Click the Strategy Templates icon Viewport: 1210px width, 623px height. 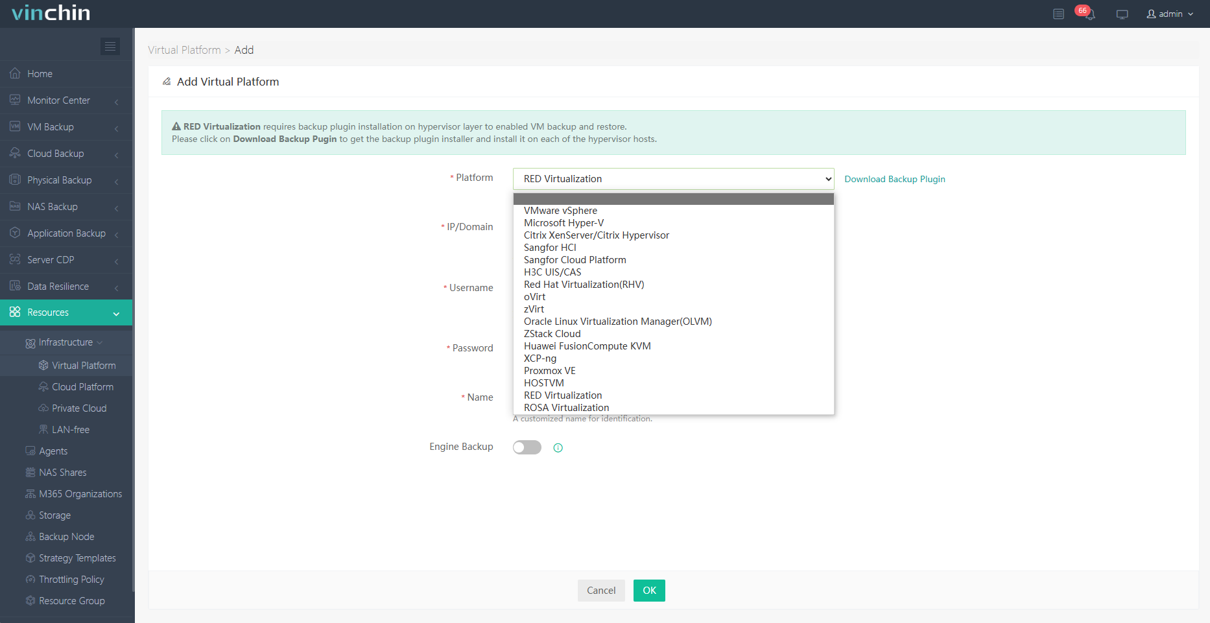coord(30,558)
